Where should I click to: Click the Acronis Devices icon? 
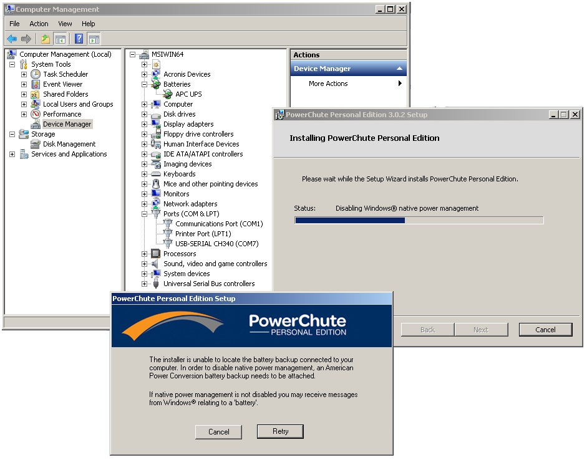coord(156,74)
